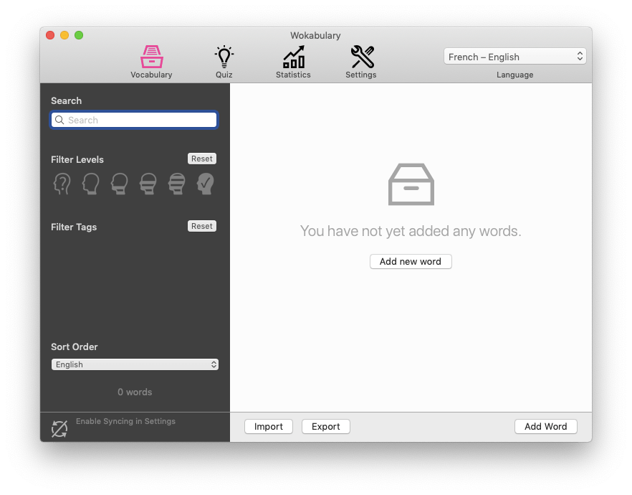This screenshot has width=632, height=495.
Task: Reset the Filter Levels selection
Action: 202,159
